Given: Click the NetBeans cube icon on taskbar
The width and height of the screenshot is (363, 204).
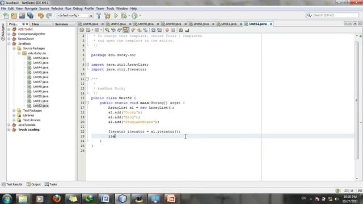Looking at the screenshot, I should pos(123,199).
